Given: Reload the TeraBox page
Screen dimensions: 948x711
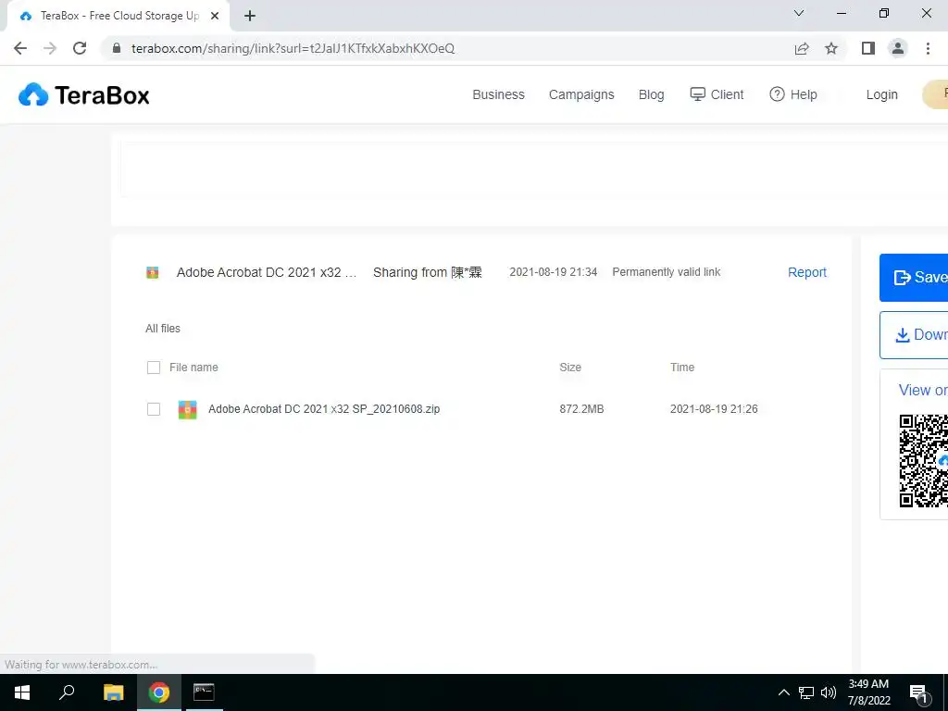Looking at the screenshot, I should 80,48.
